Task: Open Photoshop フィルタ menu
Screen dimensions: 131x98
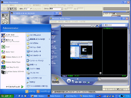Action: 46,5
